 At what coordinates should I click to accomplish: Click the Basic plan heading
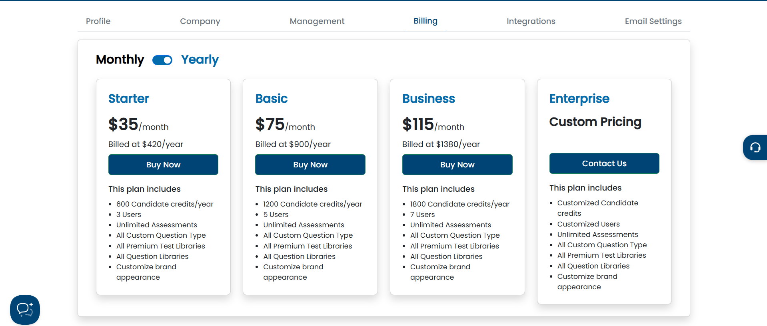[x=271, y=99]
